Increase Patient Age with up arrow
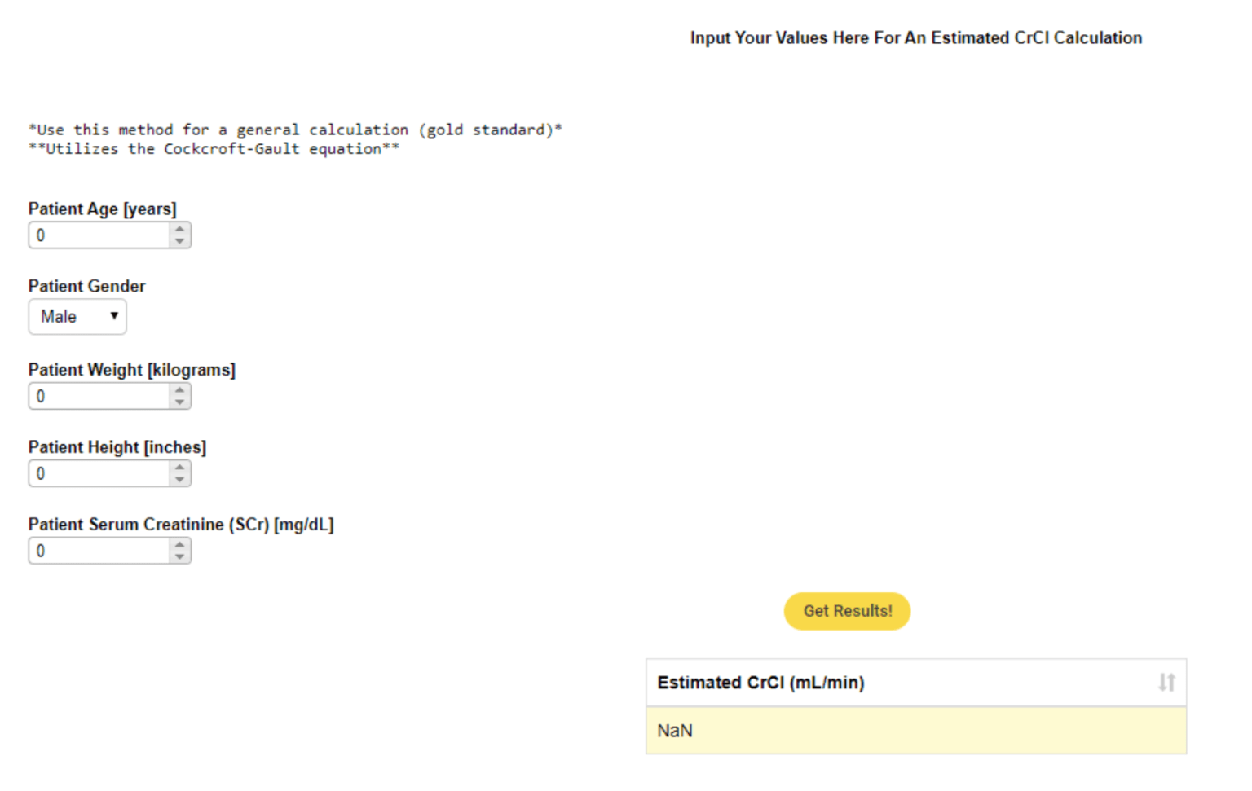This screenshot has height=791, width=1252. click(180, 229)
